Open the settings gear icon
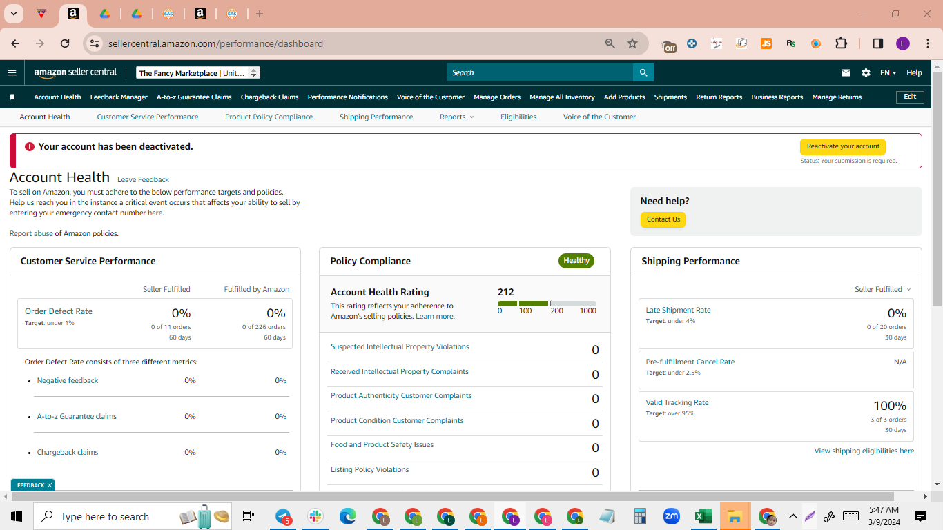This screenshot has height=530, width=943. coord(866,72)
